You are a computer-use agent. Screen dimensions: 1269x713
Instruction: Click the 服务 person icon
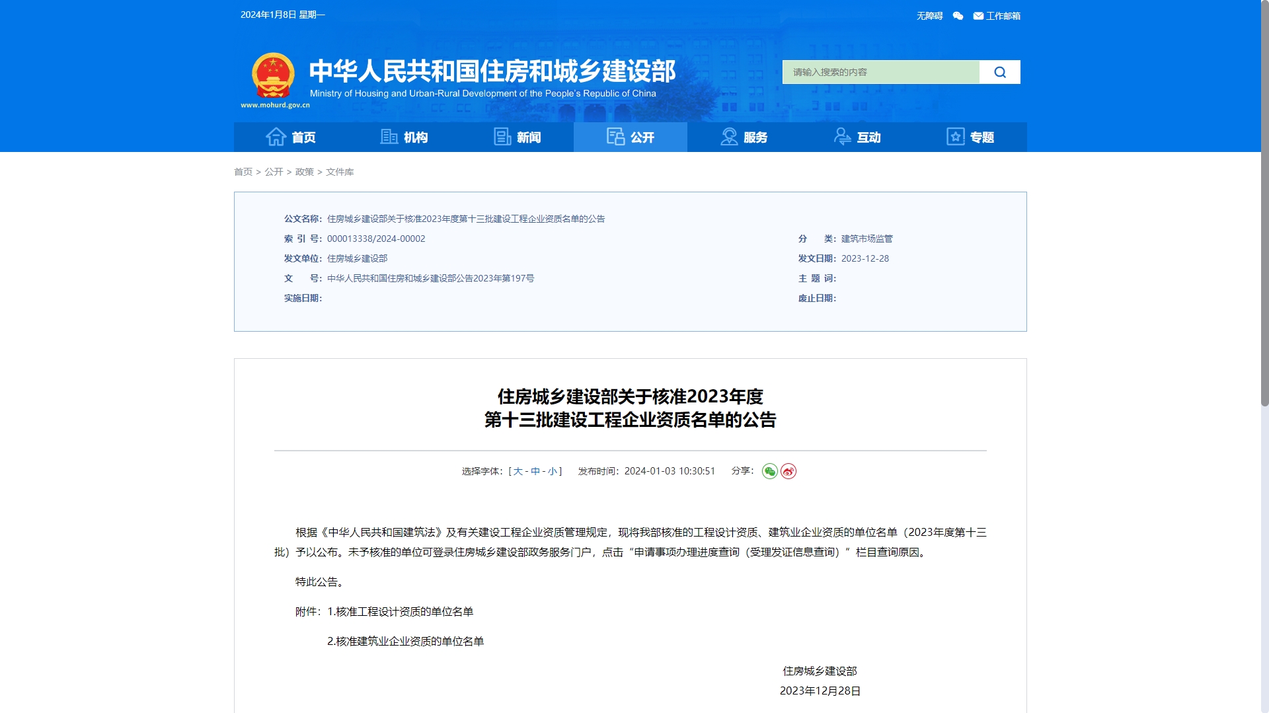[x=729, y=137]
